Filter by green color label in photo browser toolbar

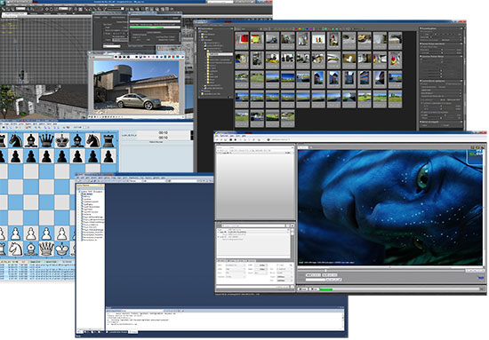point(303,29)
